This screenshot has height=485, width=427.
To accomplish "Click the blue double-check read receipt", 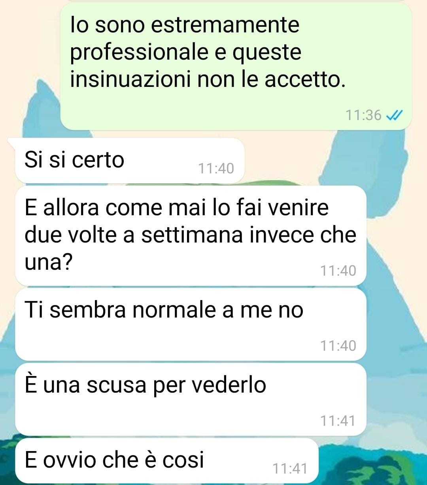I will pyautogui.click(x=394, y=115).
